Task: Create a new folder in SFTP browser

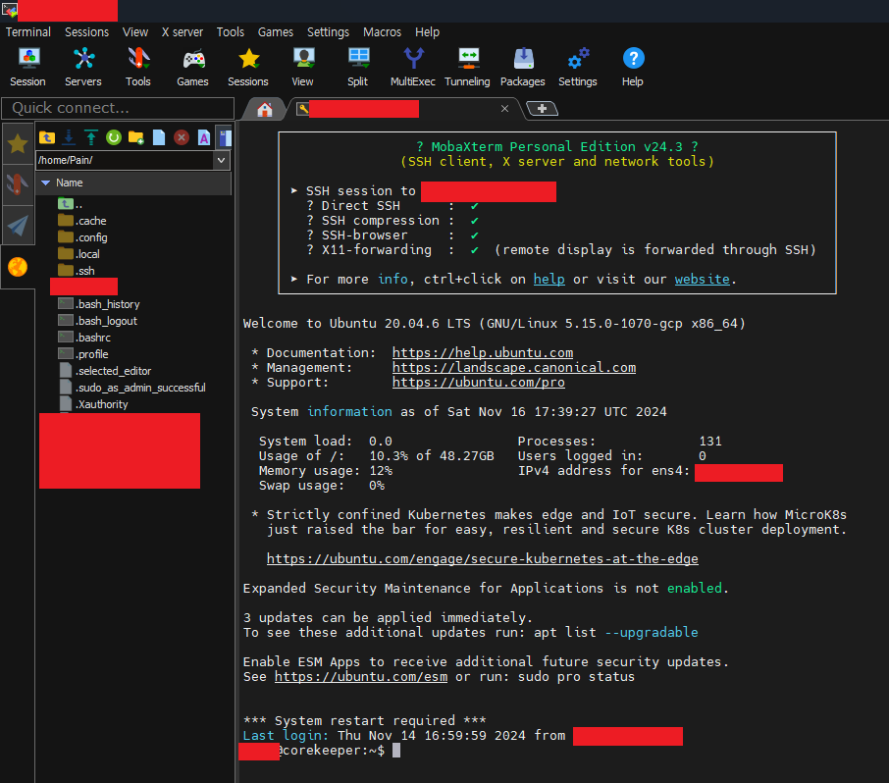Action: click(x=136, y=137)
